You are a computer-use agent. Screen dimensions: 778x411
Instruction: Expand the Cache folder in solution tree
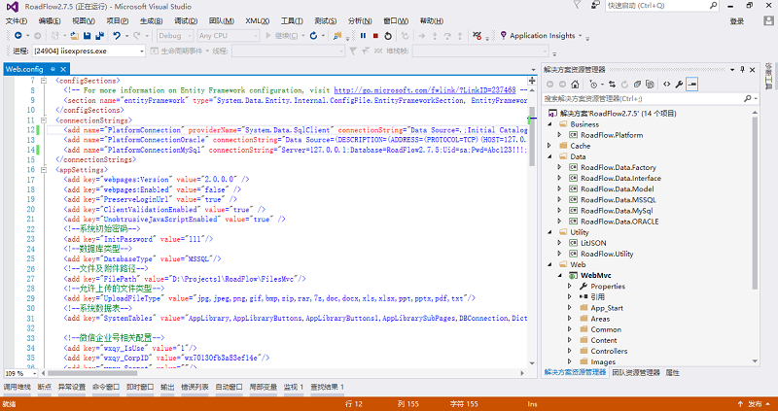pyautogui.click(x=550, y=145)
